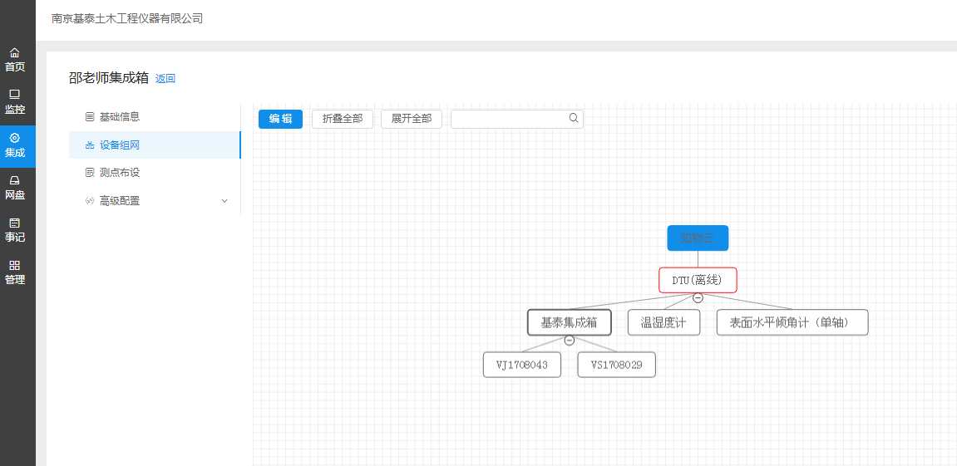
Task: Select the VJ1708043 device node
Action: point(522,365)
